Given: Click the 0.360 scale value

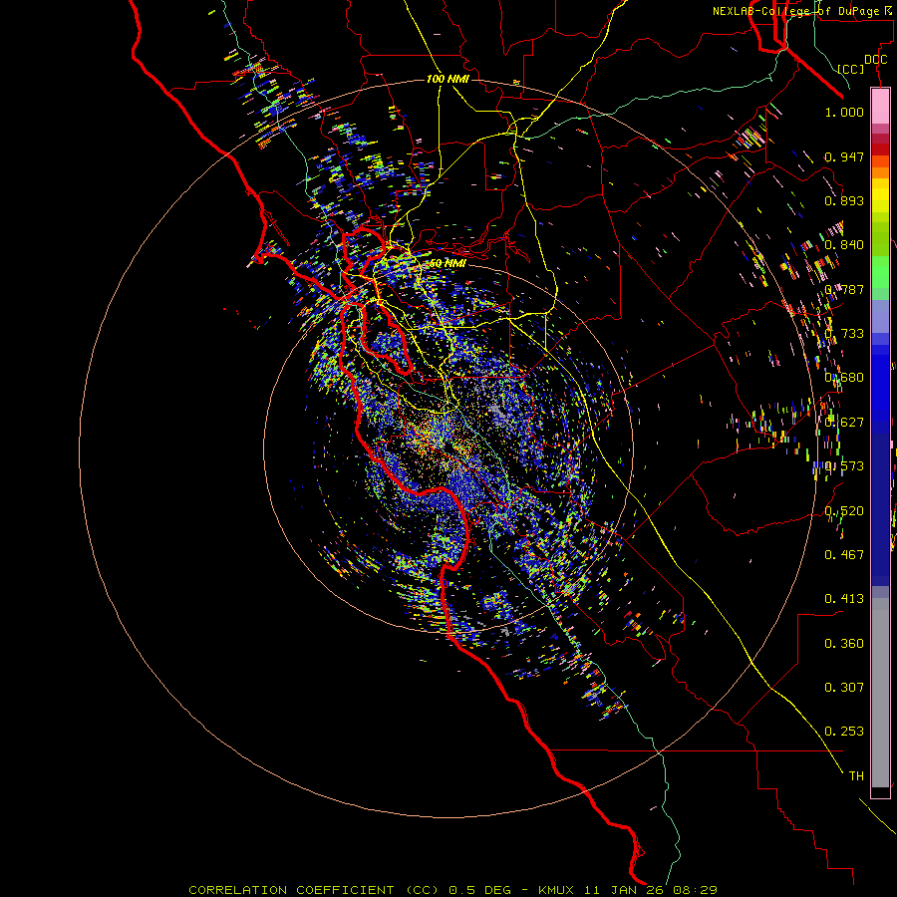Looking at the screenshot, I should (844, 644).
